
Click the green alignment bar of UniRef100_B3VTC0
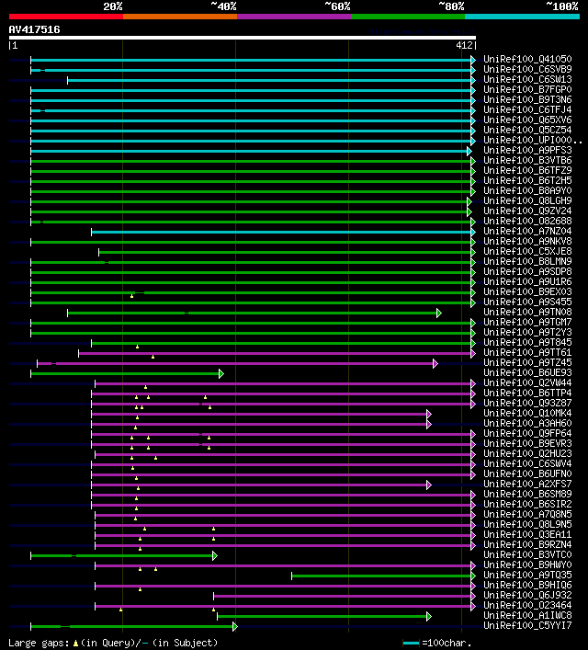click(x=123, y=556)
